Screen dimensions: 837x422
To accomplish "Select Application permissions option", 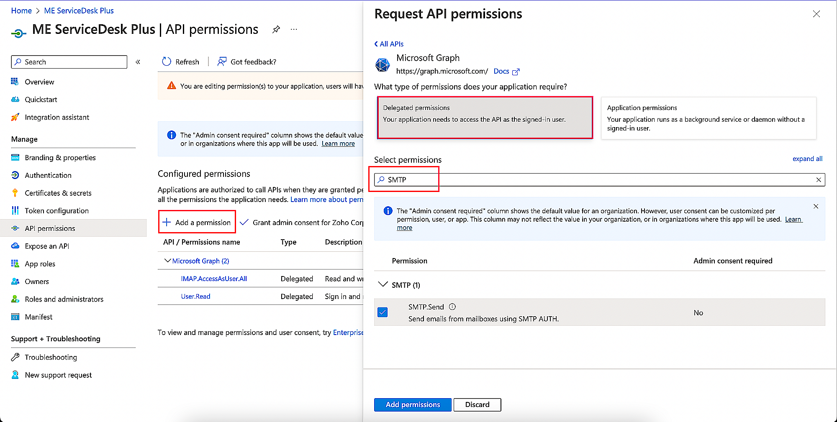I will (708, 118).
